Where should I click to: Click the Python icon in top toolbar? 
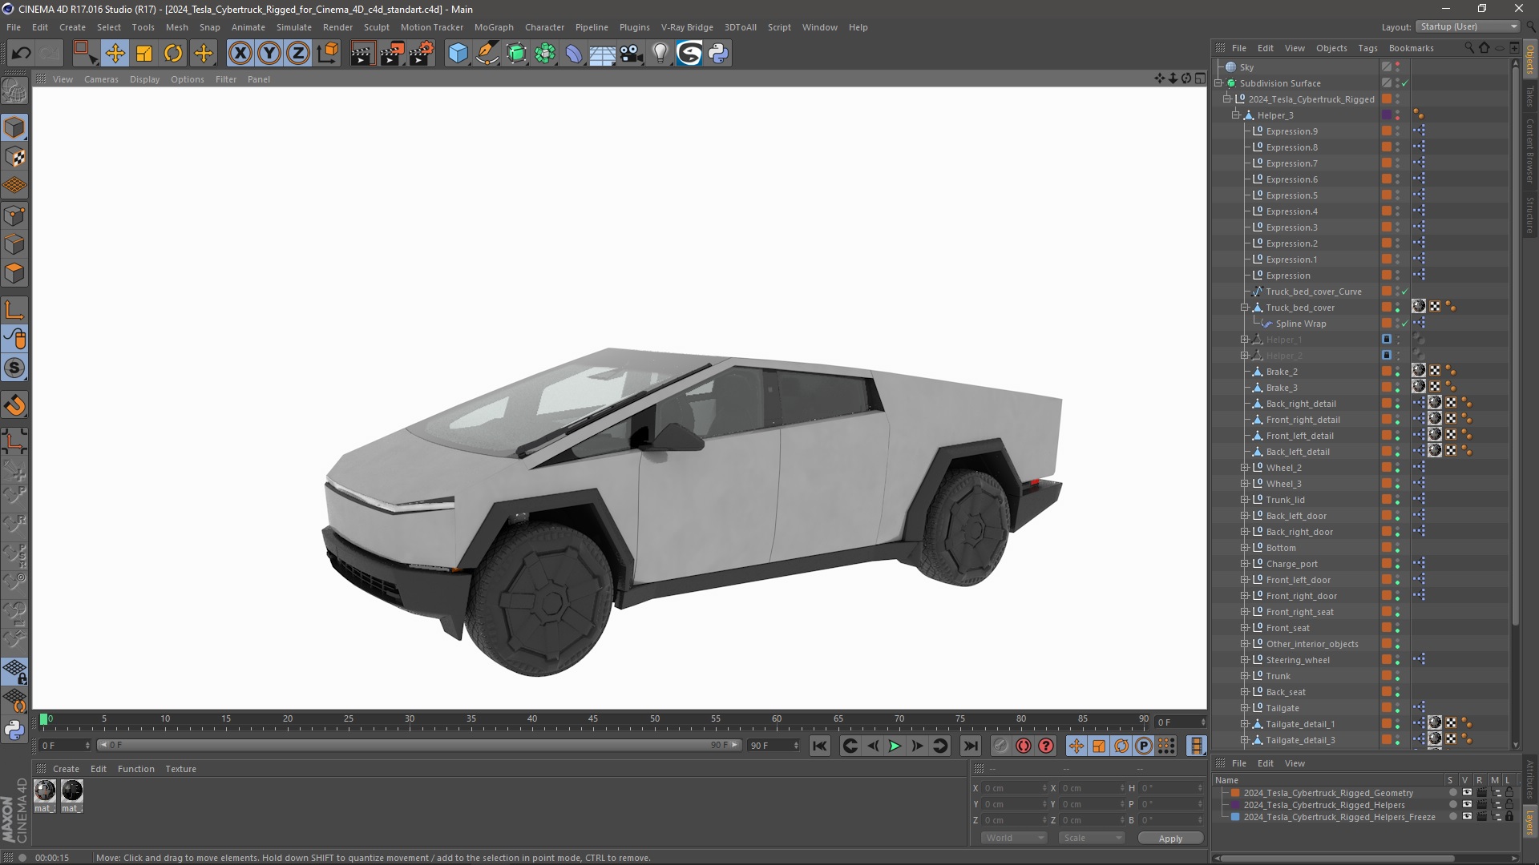click(719, 54)
